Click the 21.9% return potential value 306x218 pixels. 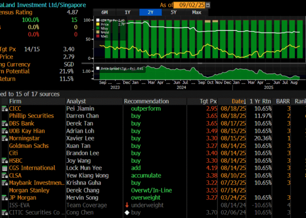[x=66, y=71]
